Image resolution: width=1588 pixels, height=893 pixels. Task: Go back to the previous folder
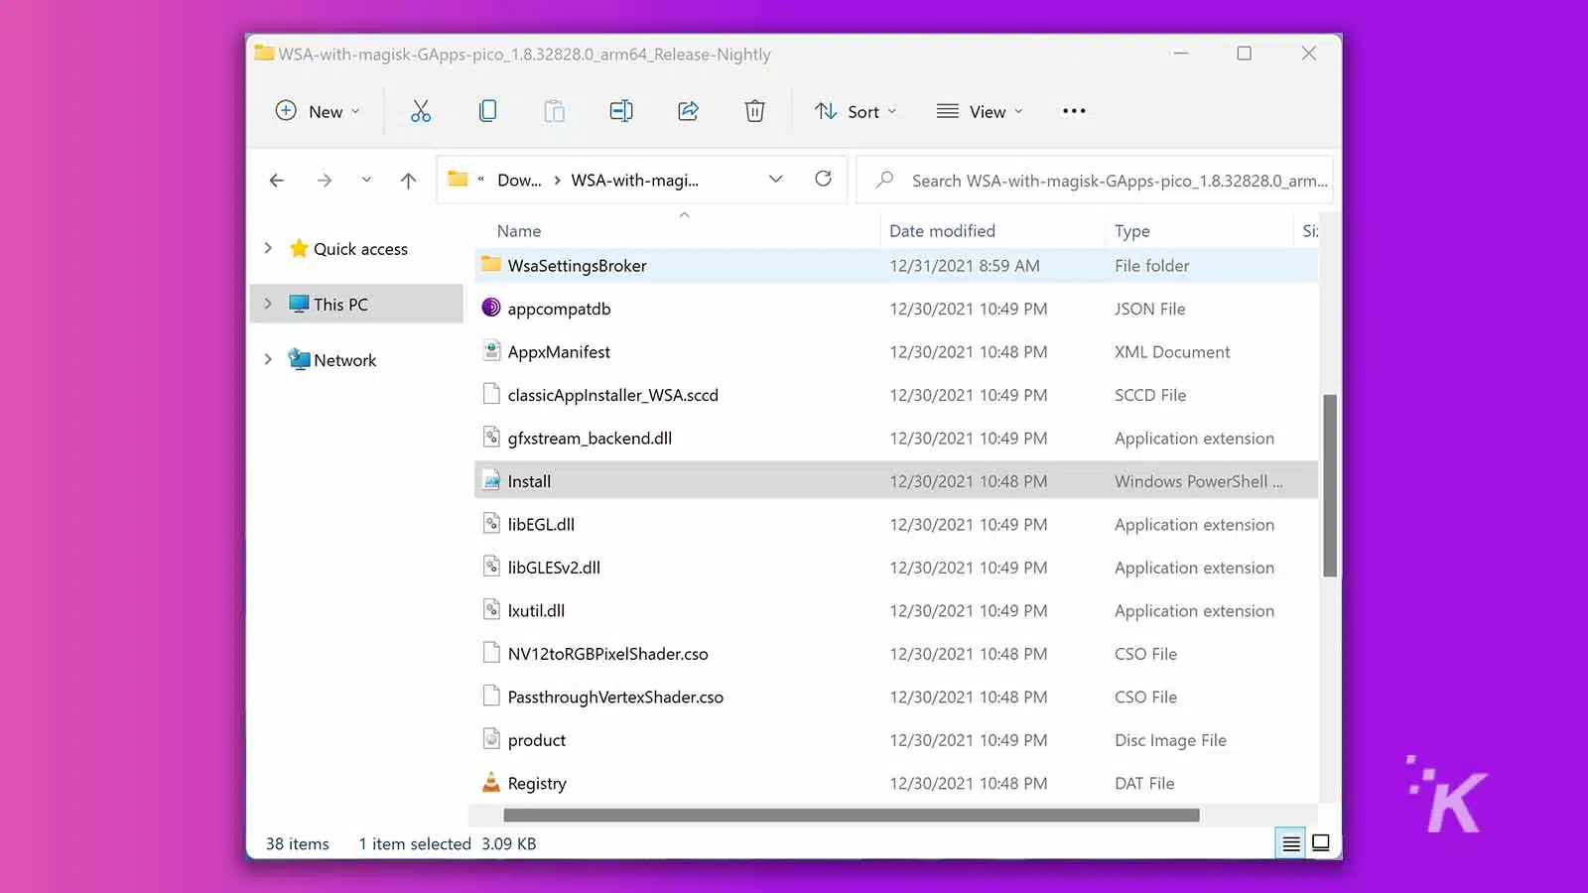point(276,180)
